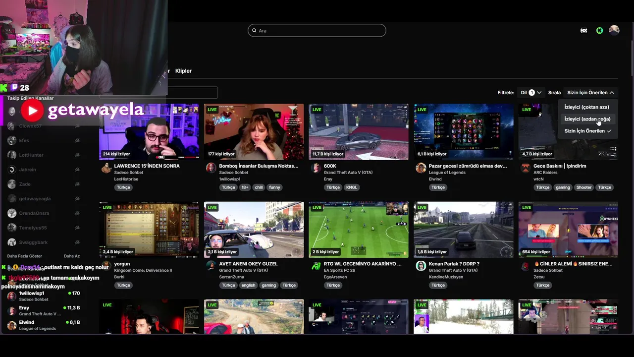Click SercanZurna avatar under AVET ANENI stream
The width and height of the screenshot is (634, 357).
211,266
